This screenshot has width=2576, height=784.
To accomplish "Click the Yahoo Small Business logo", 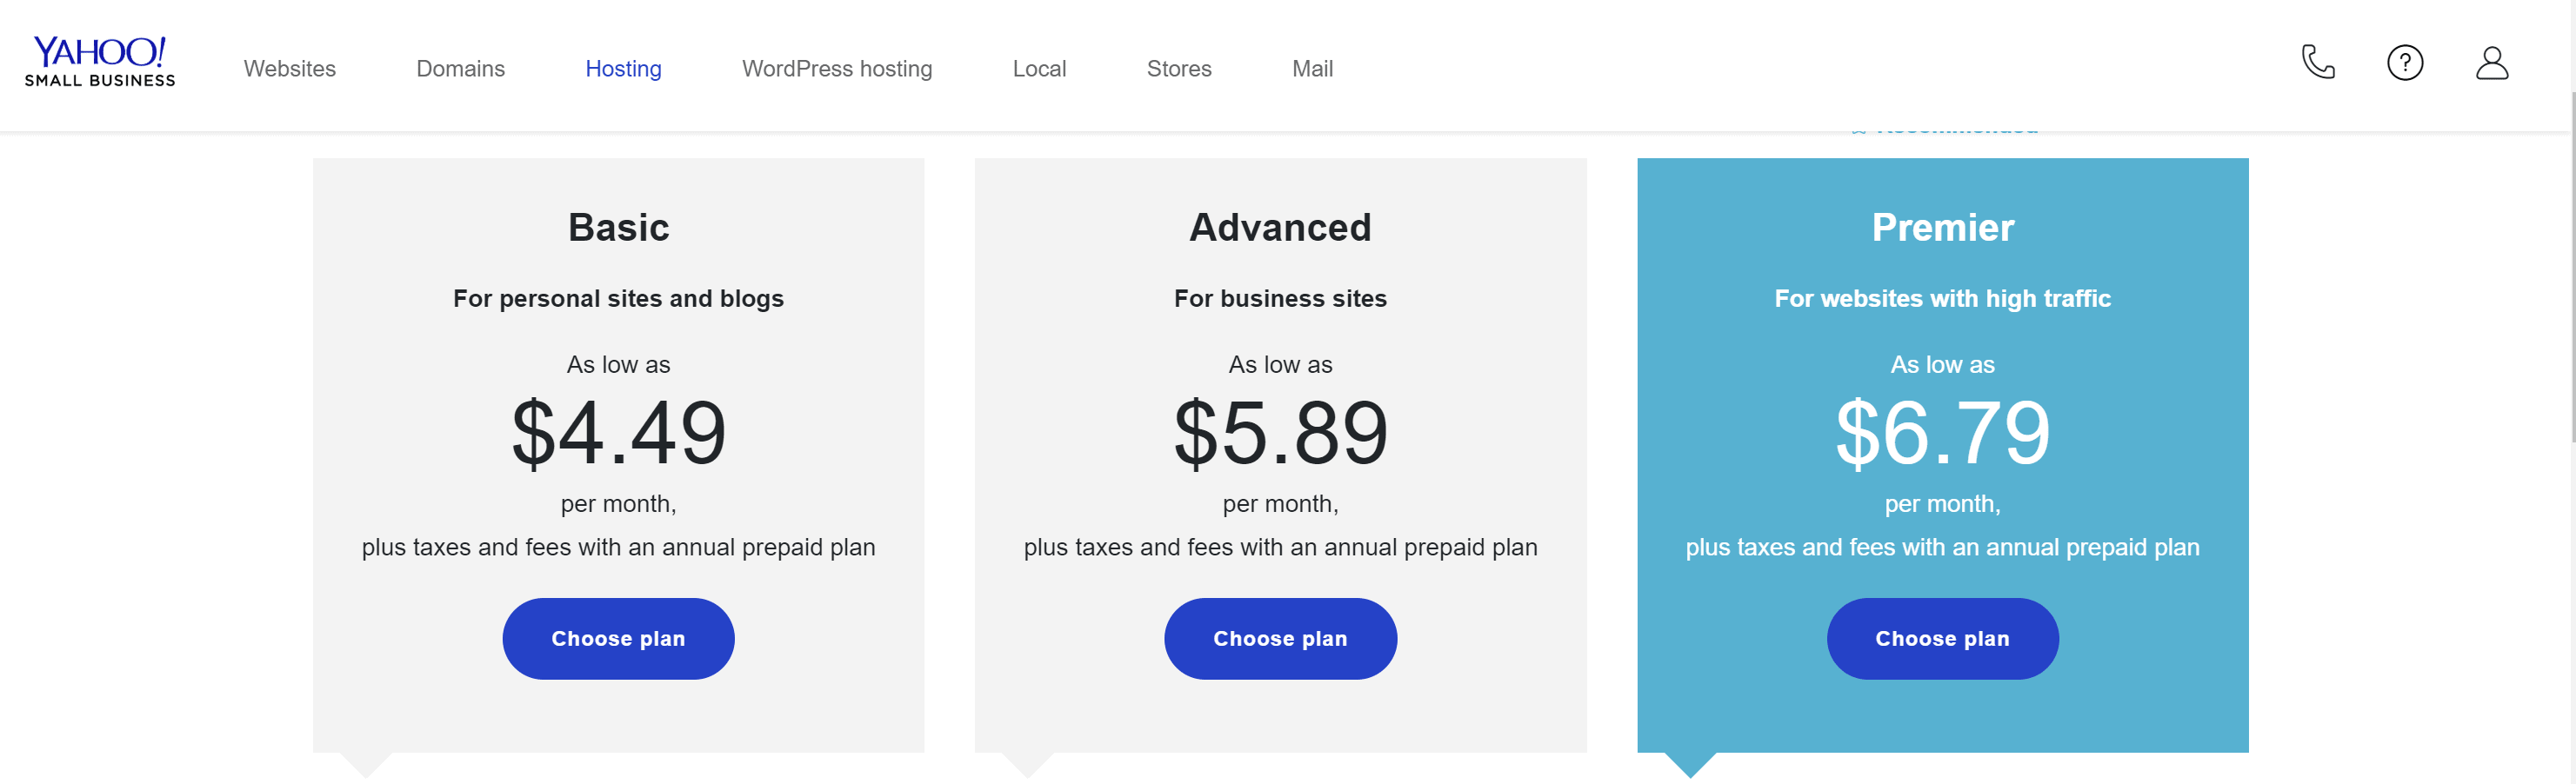I will [x=100, y=62].
